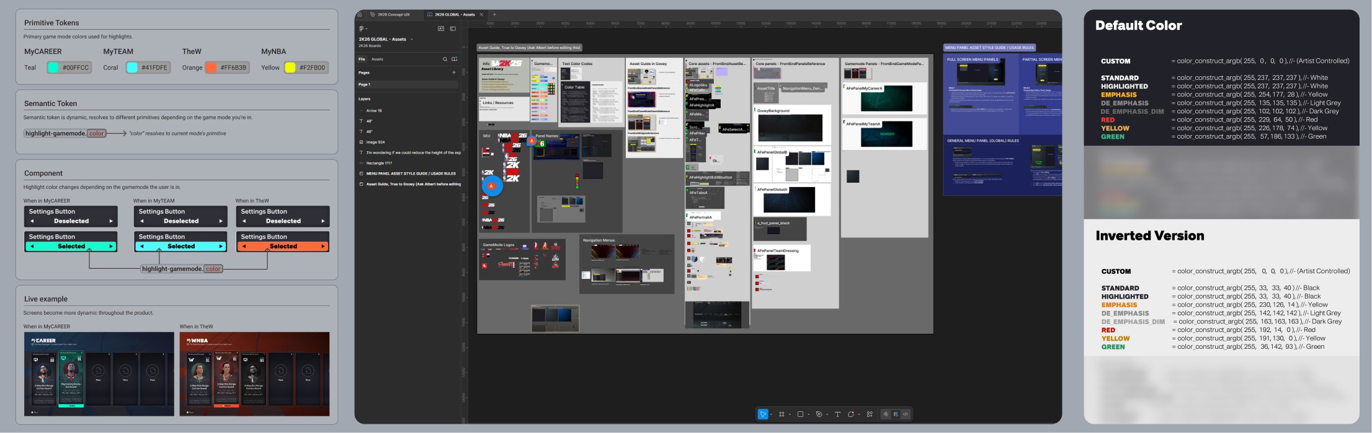This screenshot has height=433, width=1372.
Task: Select the Move tool
Action: coord(763,414)
